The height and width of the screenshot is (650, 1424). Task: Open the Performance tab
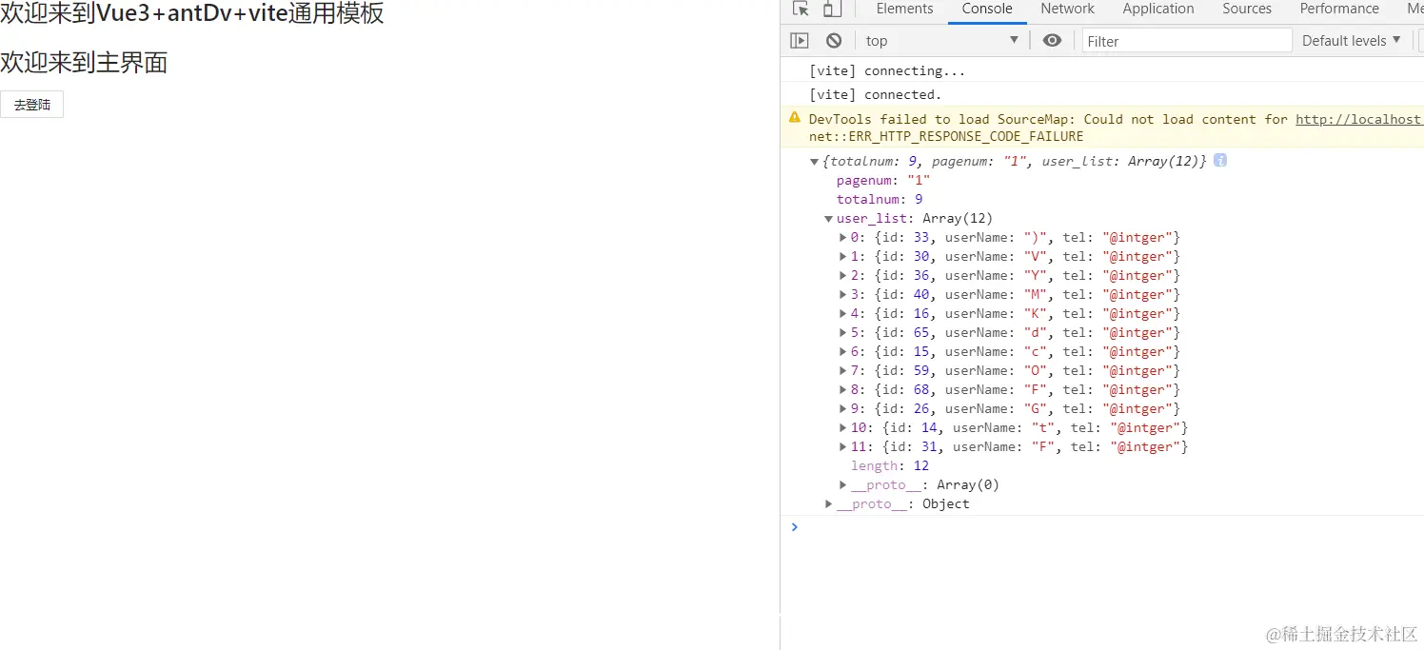[x=1339, y=9]
